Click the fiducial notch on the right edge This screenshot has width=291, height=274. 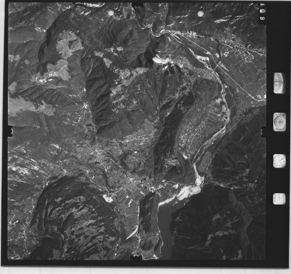point(264,132)
